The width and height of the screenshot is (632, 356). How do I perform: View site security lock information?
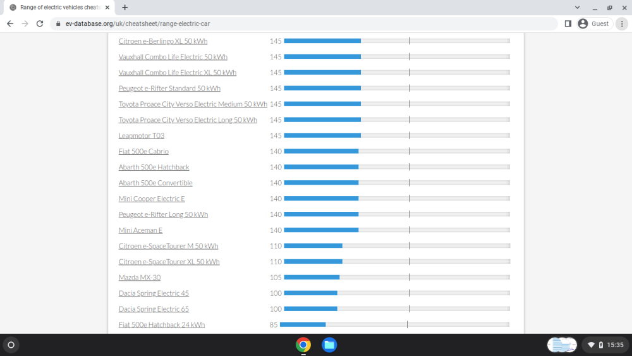58,24
